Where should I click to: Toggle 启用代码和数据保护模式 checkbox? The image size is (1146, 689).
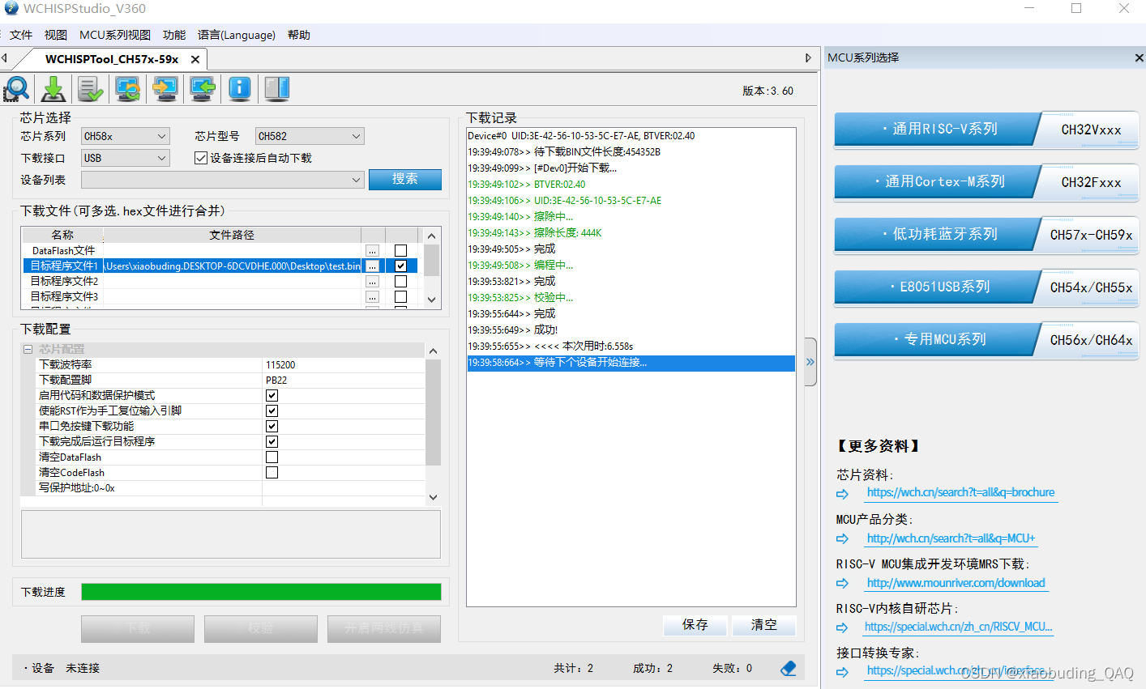pos(272,395)
